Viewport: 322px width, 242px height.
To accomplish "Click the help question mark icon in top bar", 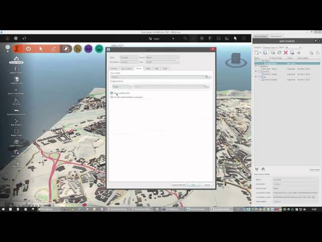I will pyautogui.click(x=244, y=38).
